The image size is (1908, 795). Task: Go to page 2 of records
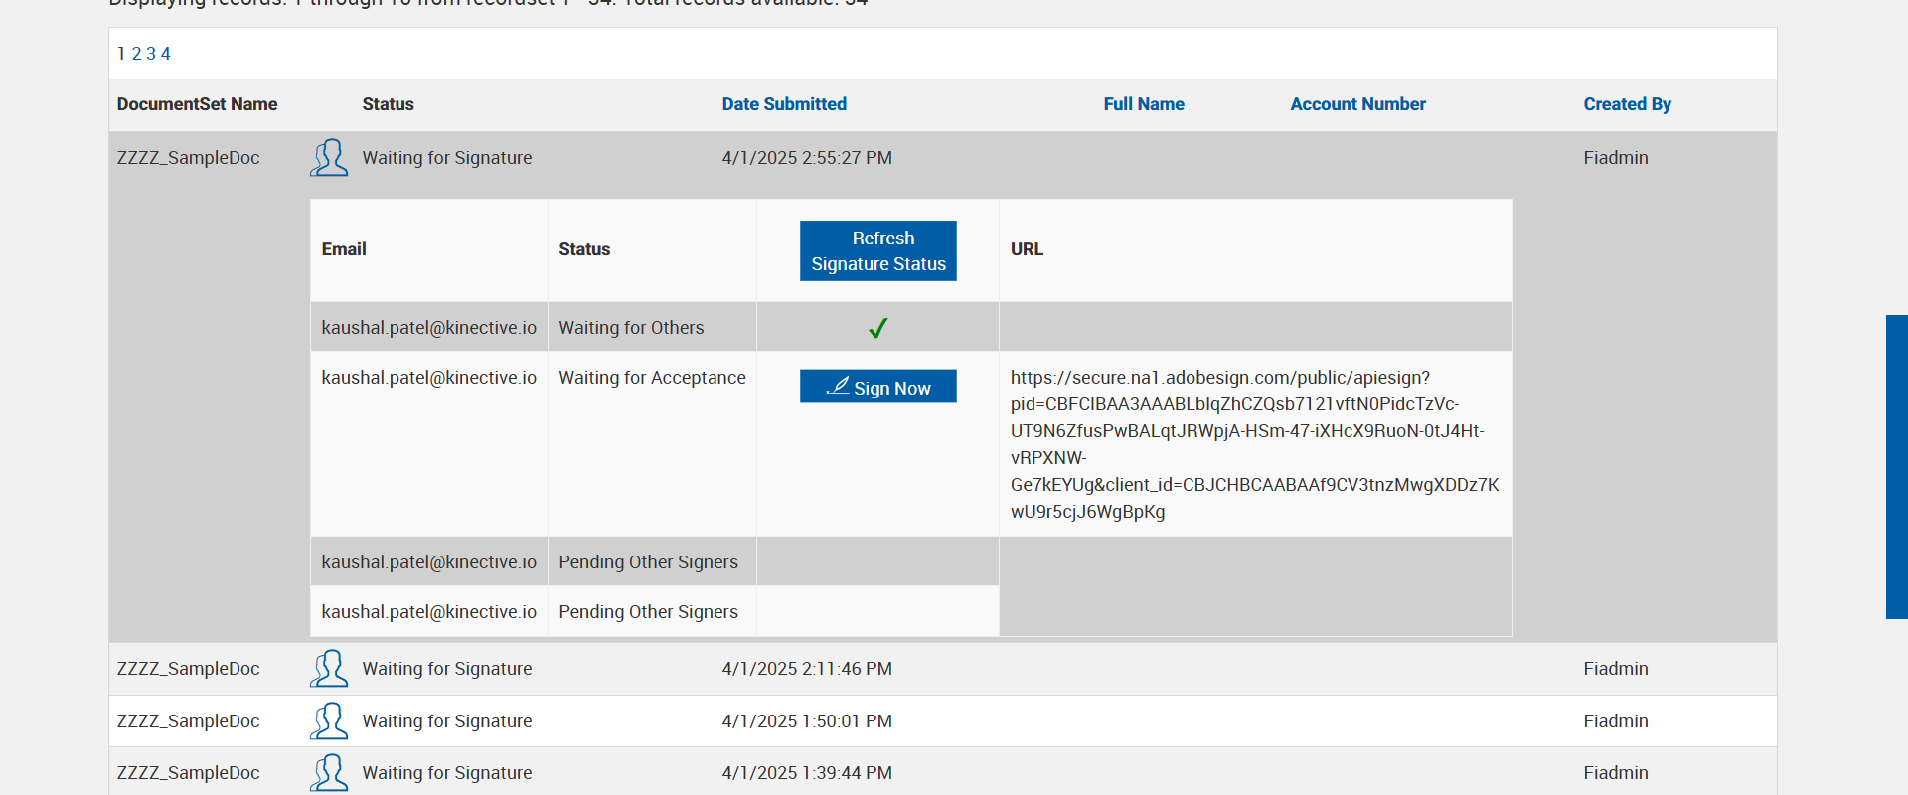click(136, 54)
